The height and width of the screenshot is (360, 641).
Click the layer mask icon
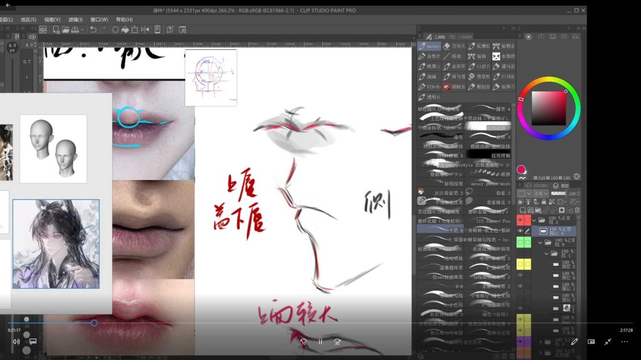point(562,210)
